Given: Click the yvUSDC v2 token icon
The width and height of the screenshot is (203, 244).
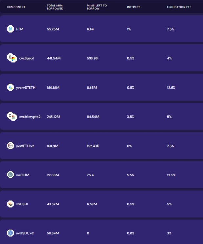Looking at the screenshot, I should 10,233.
